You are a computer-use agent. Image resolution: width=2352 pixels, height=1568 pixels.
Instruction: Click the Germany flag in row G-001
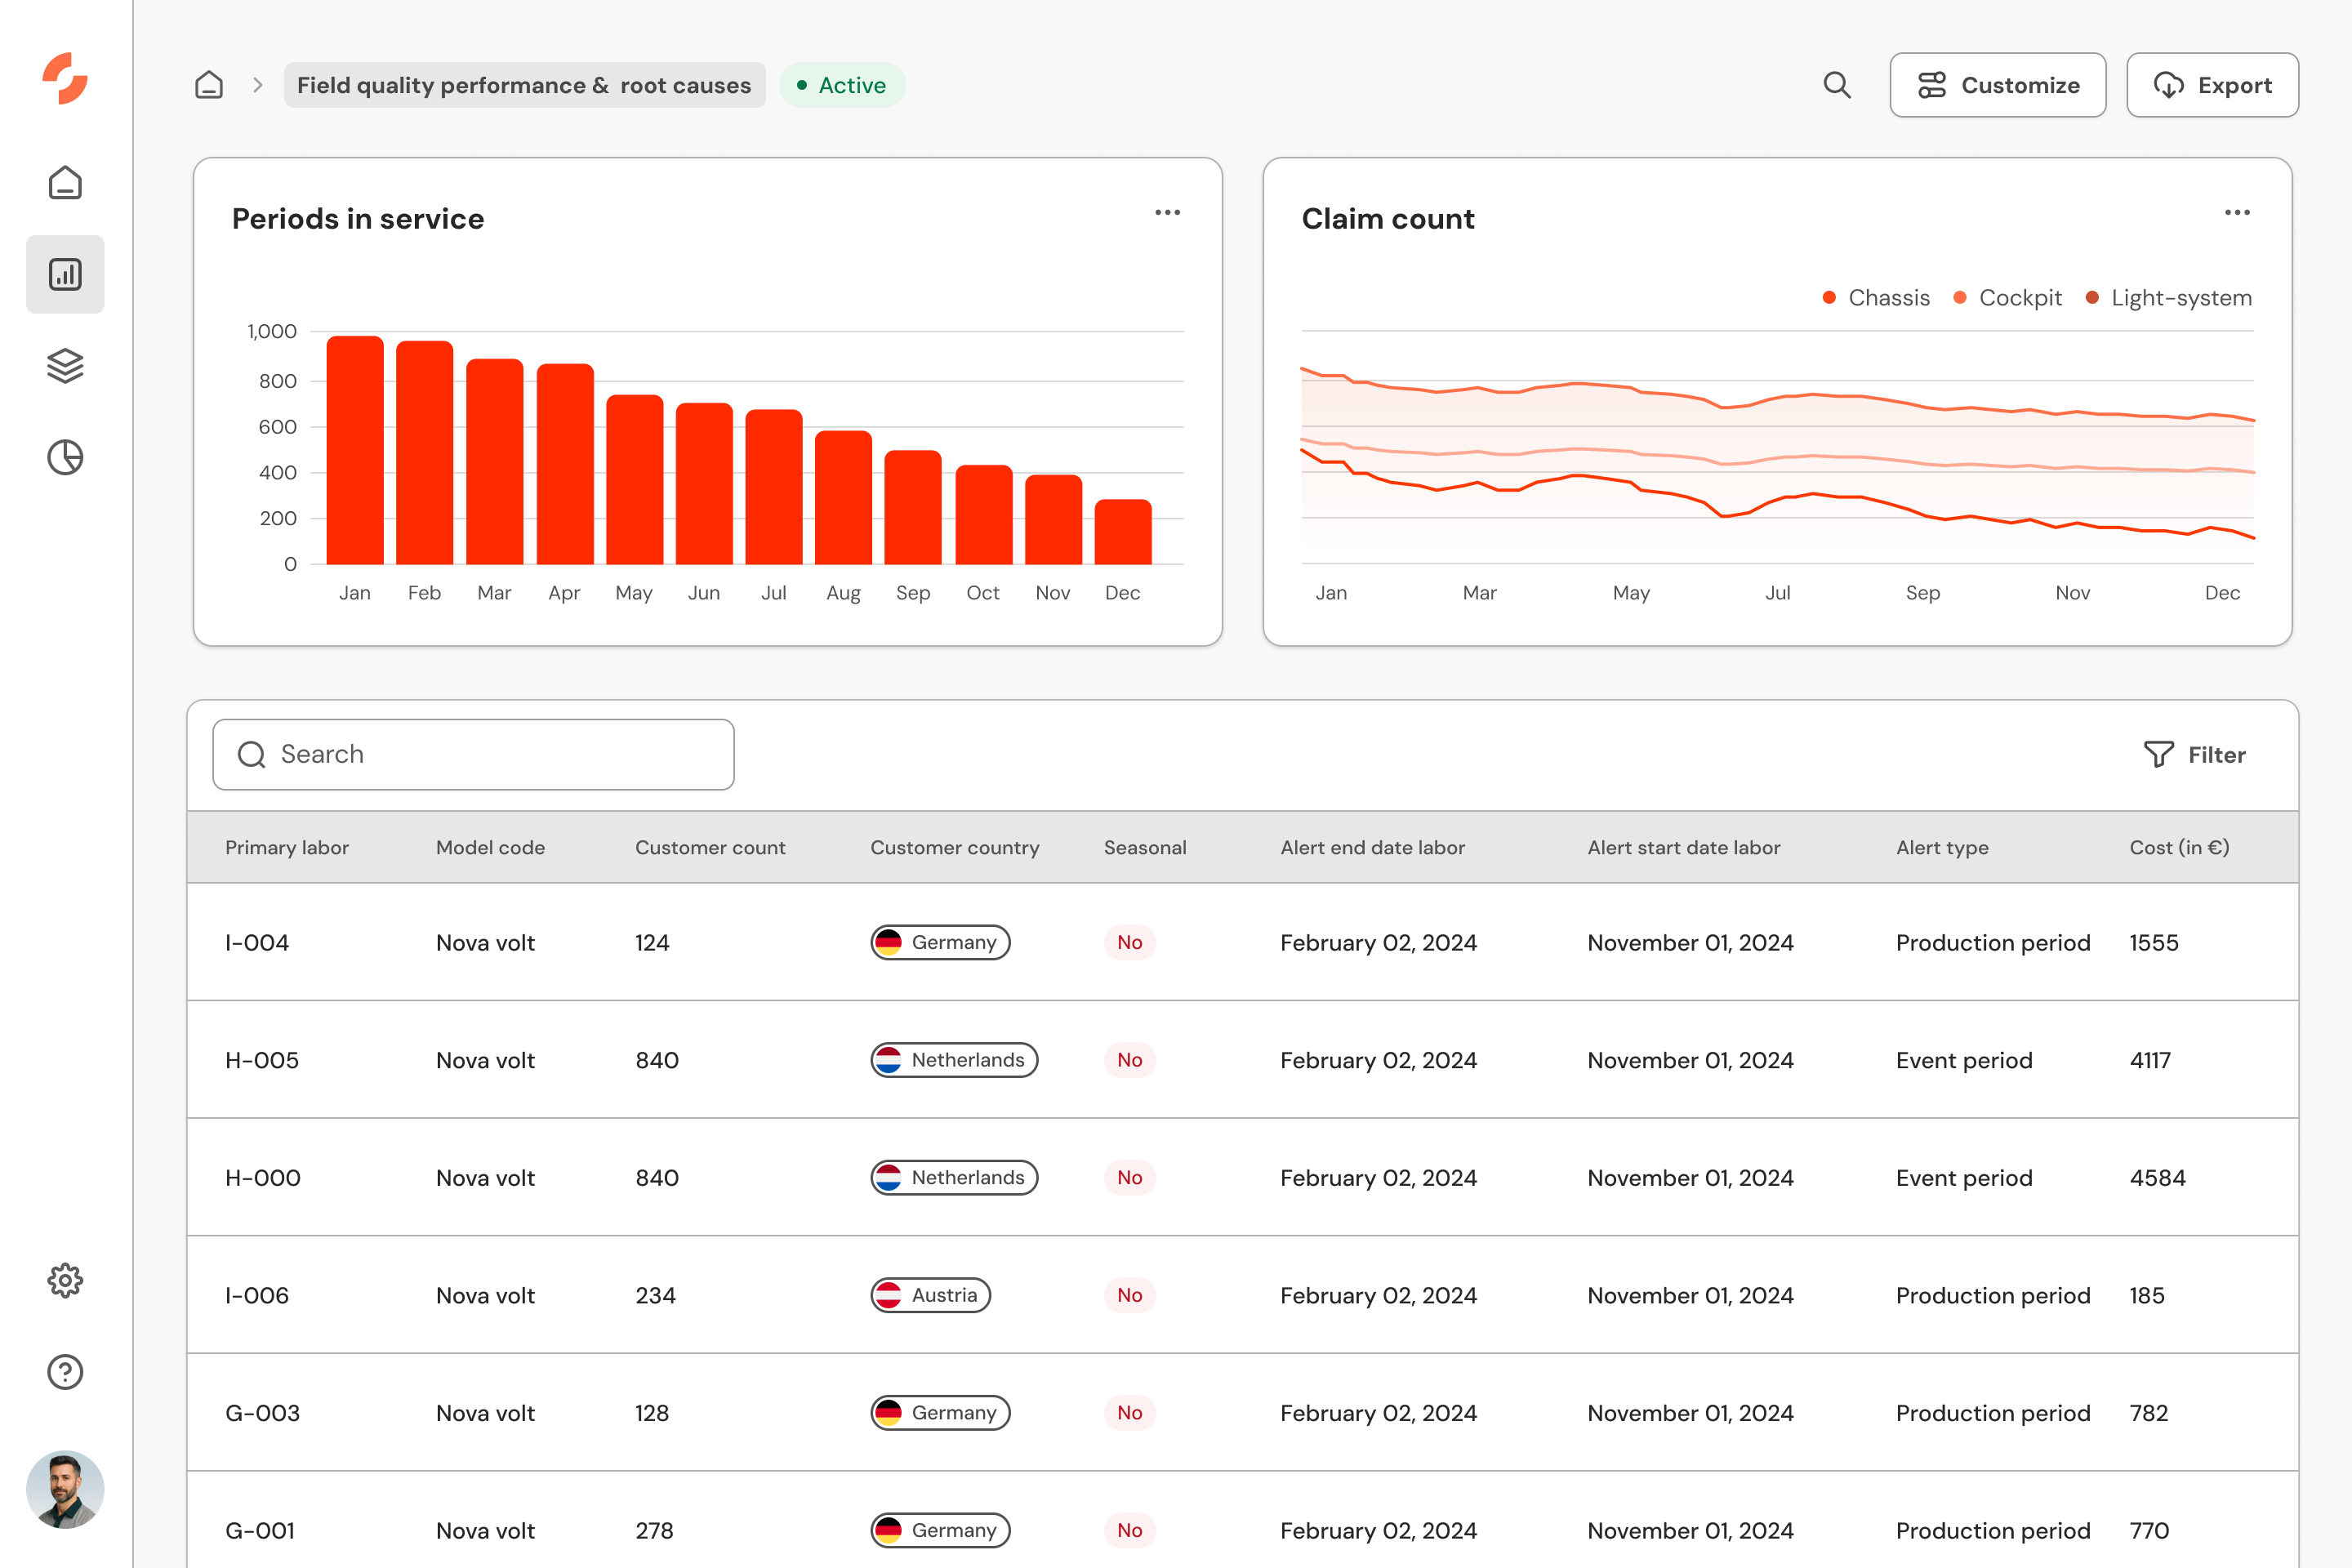tap(888, 1530)
